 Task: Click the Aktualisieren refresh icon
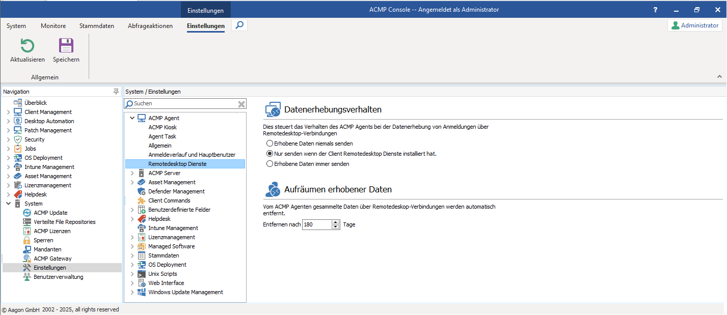coord(27,46)
